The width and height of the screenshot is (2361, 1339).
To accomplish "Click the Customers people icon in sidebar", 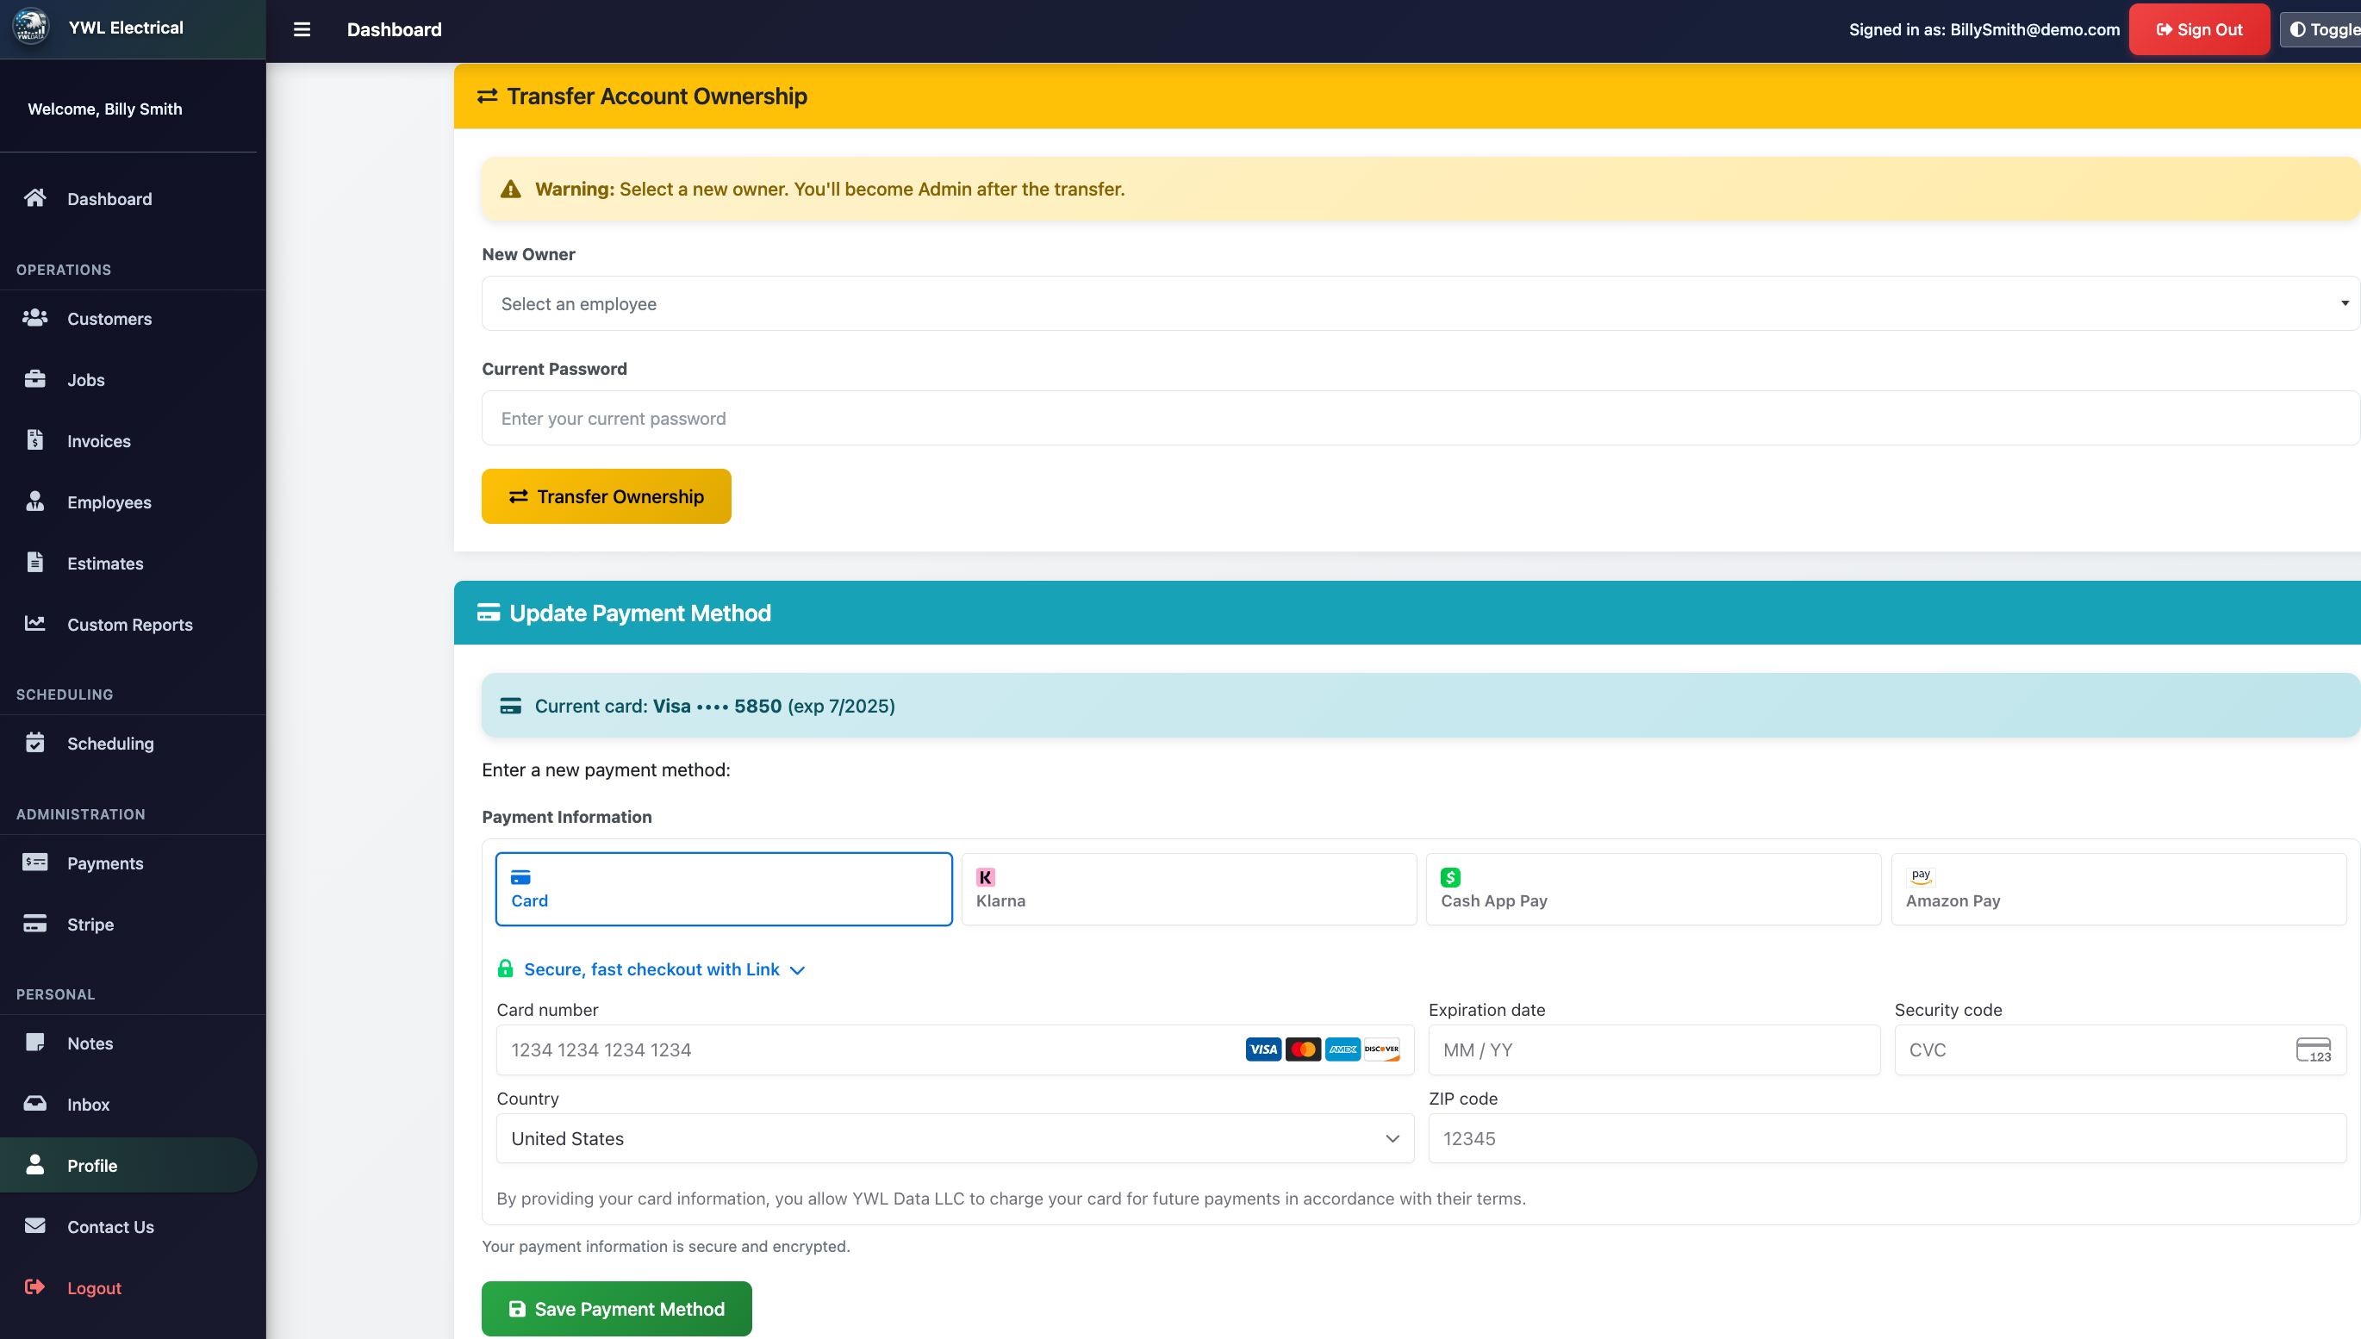I will click(35, 318).
